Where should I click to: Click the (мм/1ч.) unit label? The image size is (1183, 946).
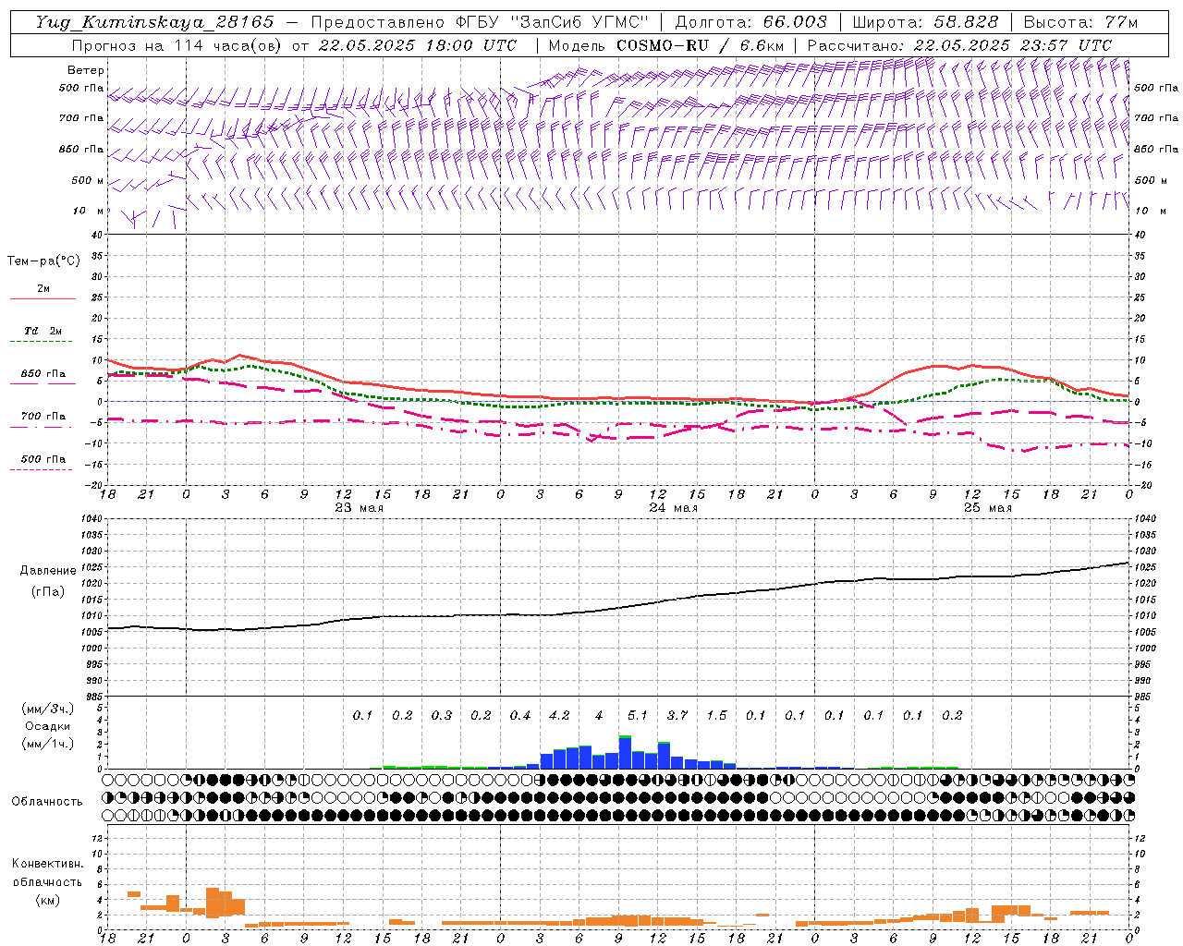(x=48, y=744)
